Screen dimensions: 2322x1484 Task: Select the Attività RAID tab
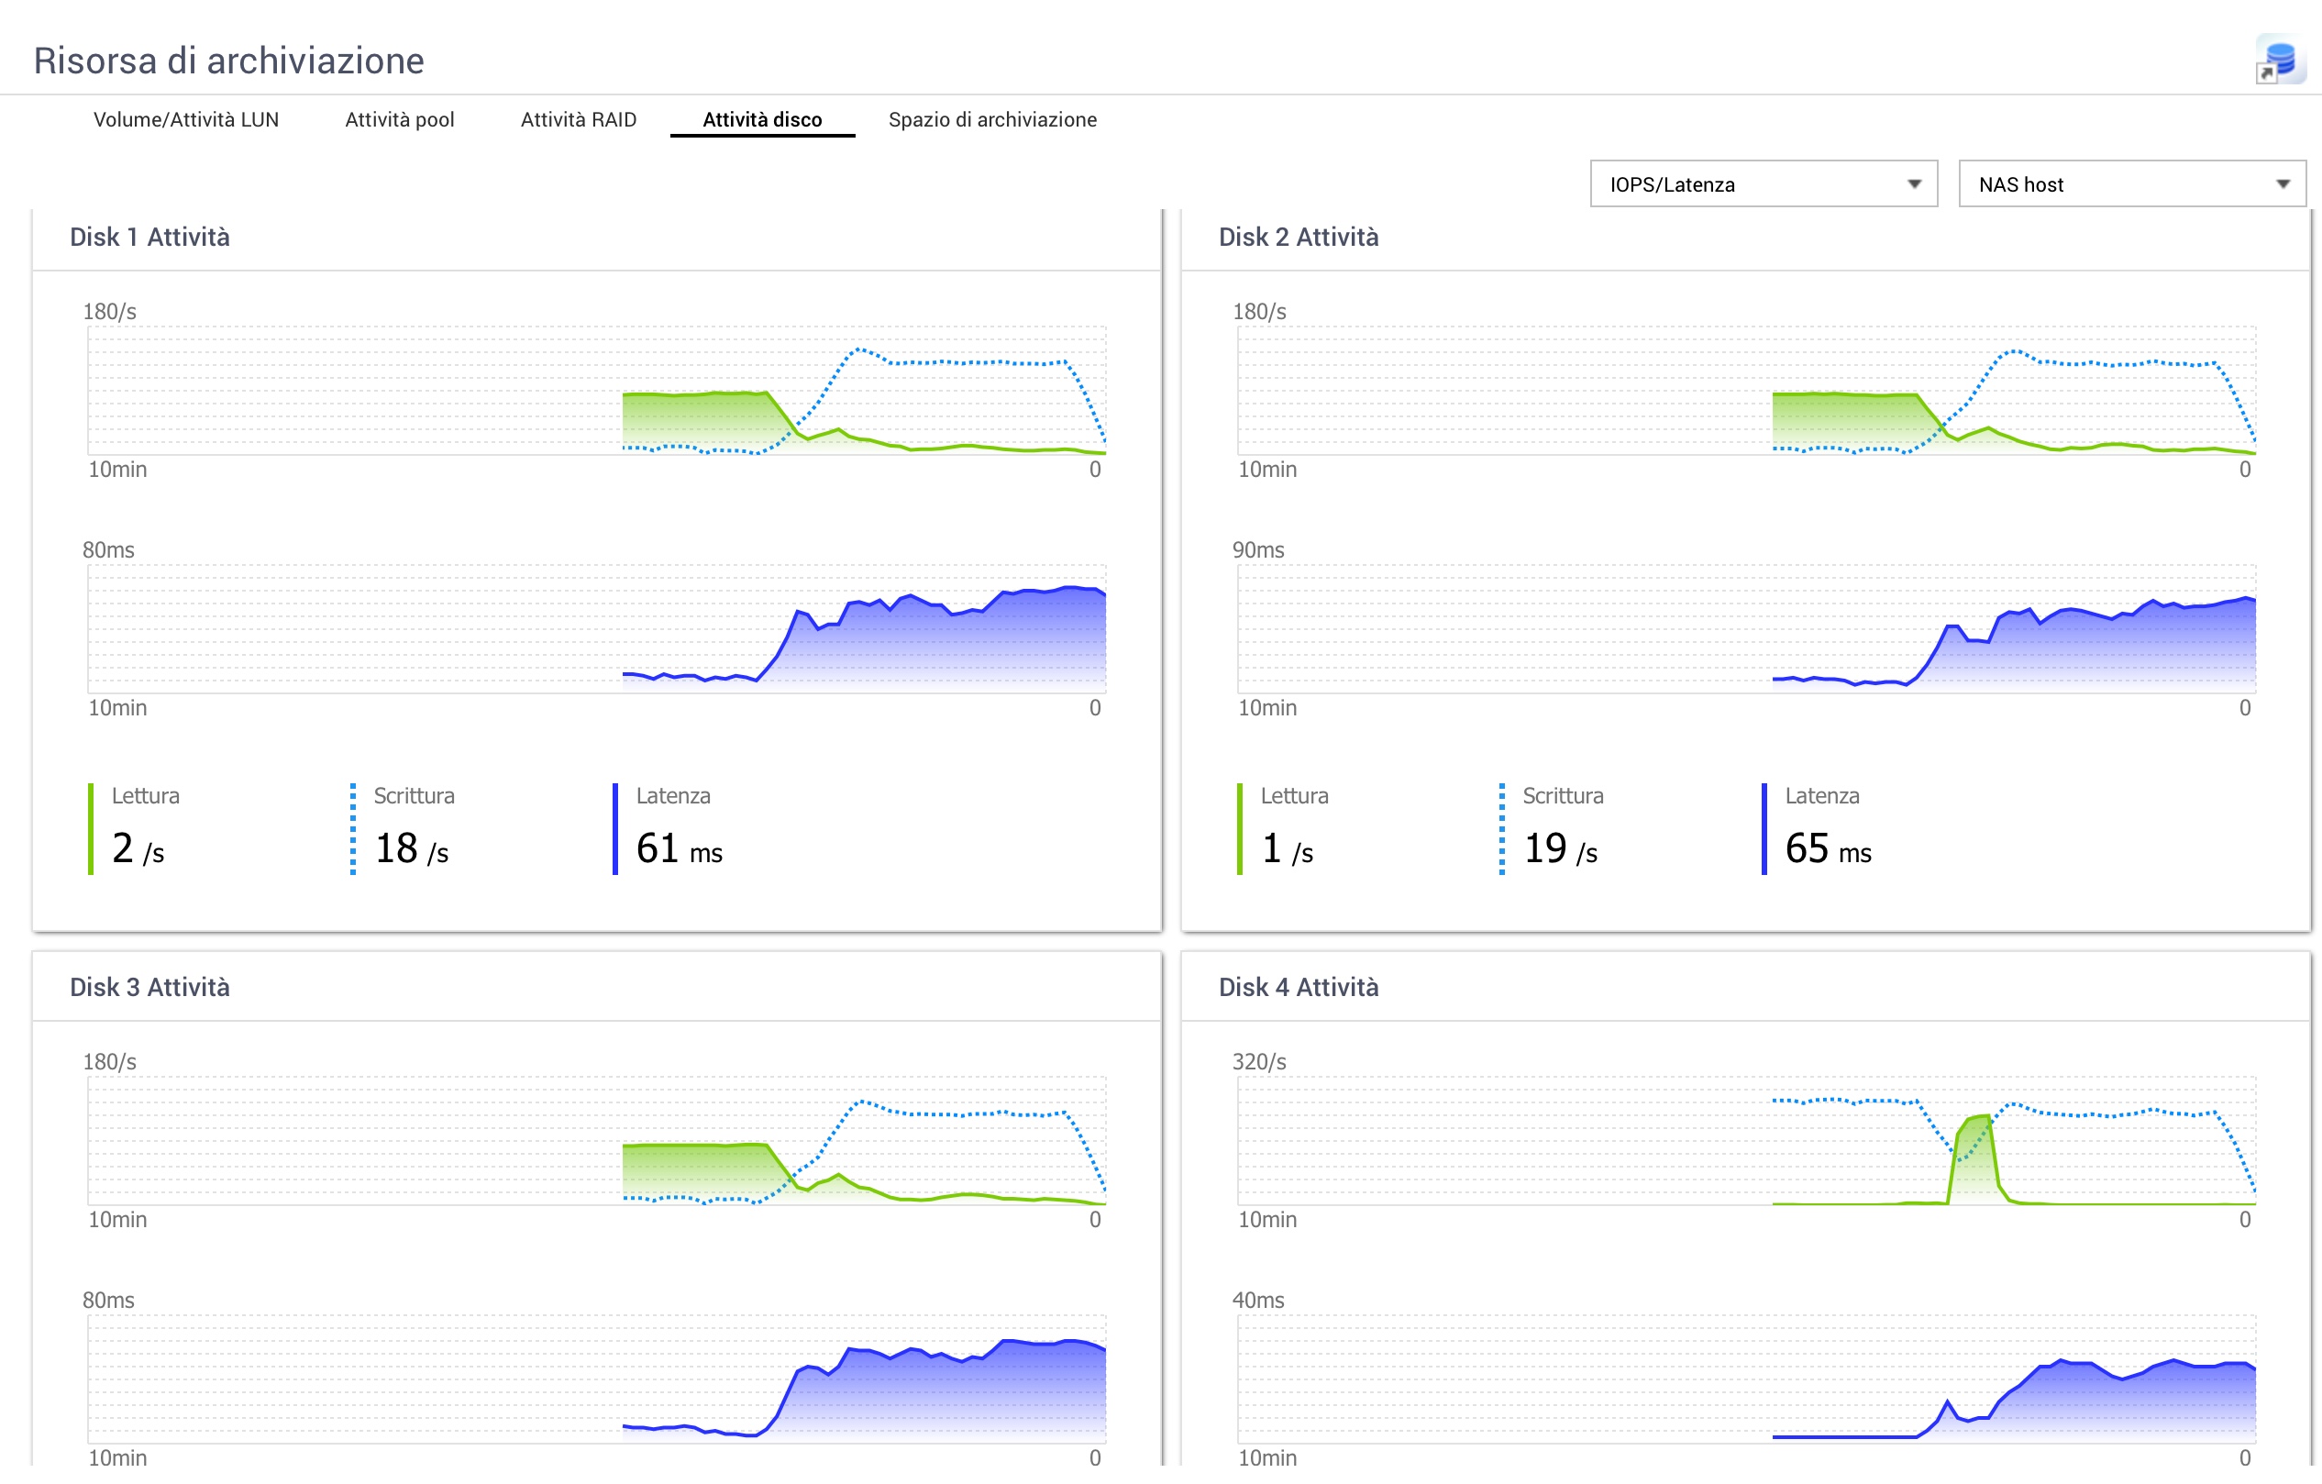[579, 119]
